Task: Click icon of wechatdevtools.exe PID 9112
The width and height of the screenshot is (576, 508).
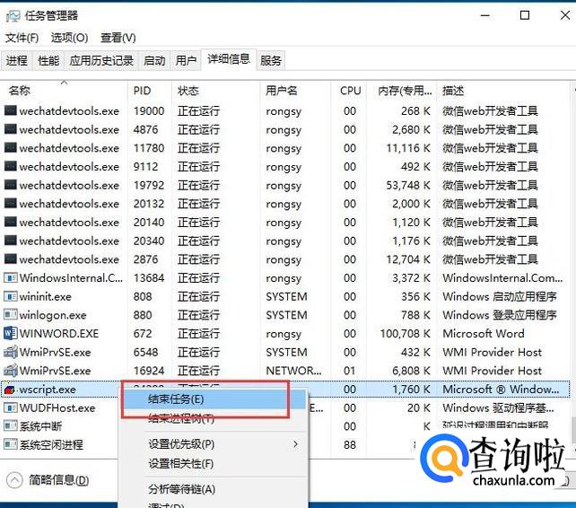Action: point(10,167)
